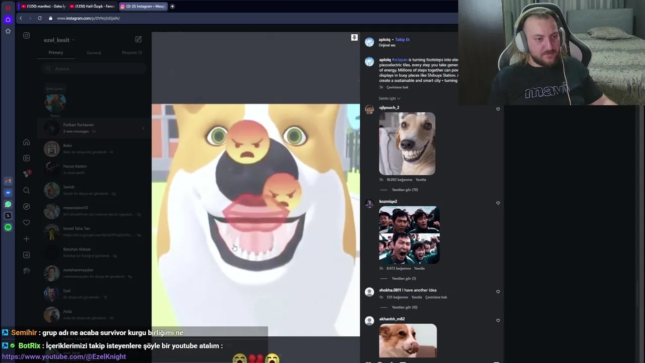
Task: Go back with browser back arrow
Action: 20,18
